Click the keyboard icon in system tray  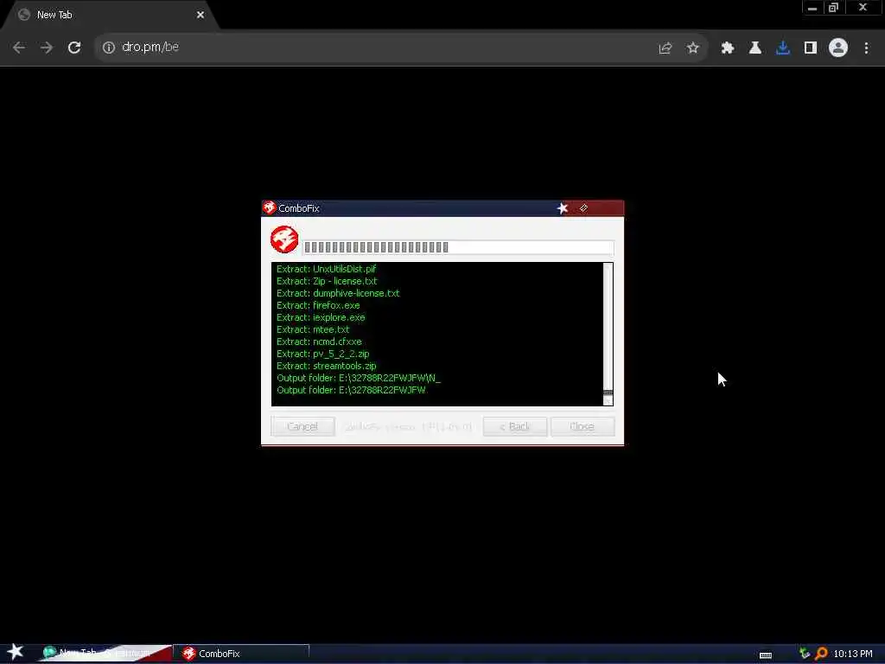(766, 655)
